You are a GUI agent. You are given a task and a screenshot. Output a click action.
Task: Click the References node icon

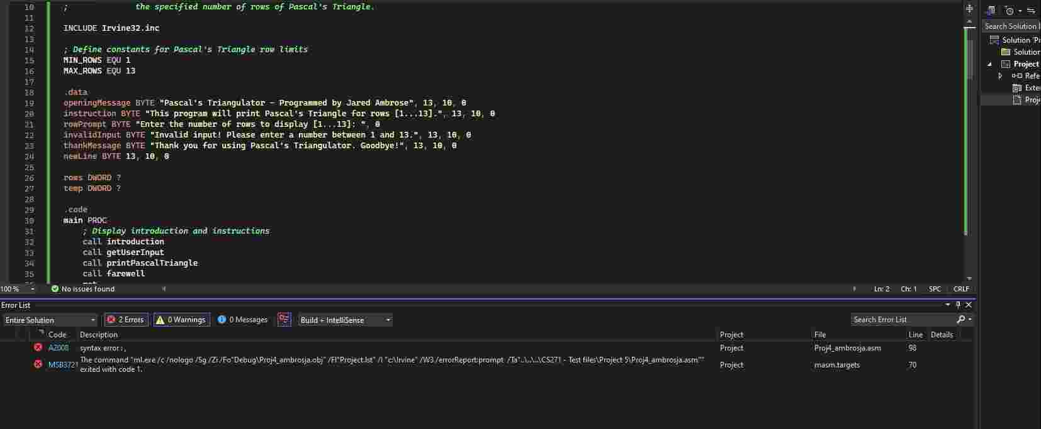click(1017, 75)
